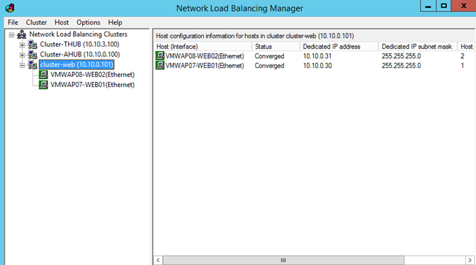Expand the Cluster-THUB tree node
Image resolution: width=476 pixels, height=265 pixels.
coord(22,45)
